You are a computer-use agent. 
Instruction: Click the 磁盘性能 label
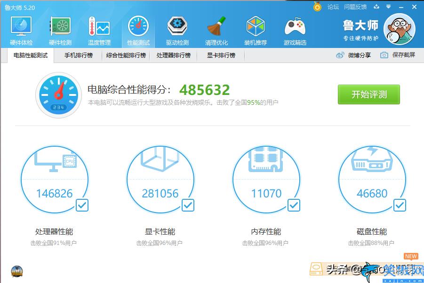click(x=372, y=232)
